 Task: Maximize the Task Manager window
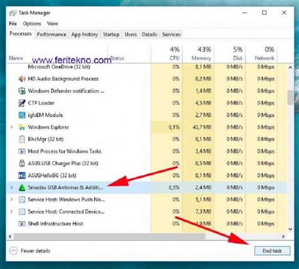(x=264, y=13)
